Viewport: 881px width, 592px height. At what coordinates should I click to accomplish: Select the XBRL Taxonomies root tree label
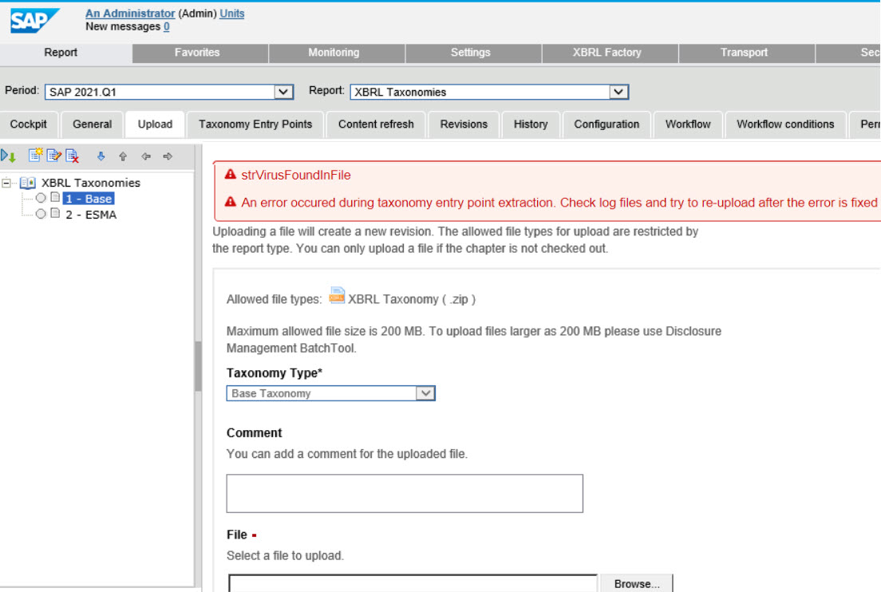(x=90, y=183)
